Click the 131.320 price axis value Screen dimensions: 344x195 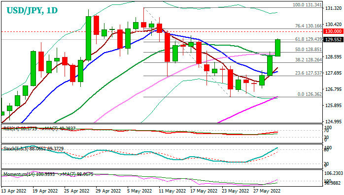click(x=333, y=8)
